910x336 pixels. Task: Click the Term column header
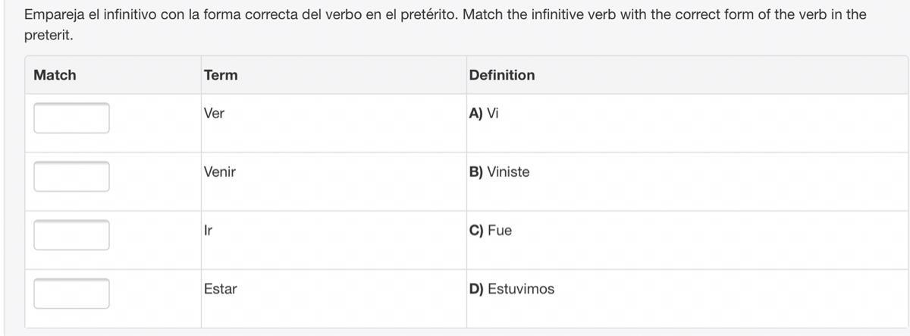(x=221, y=75)
